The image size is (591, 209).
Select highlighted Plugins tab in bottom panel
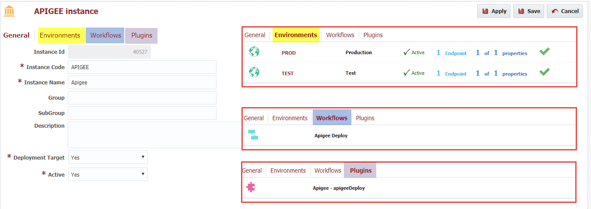click(360, 171)
